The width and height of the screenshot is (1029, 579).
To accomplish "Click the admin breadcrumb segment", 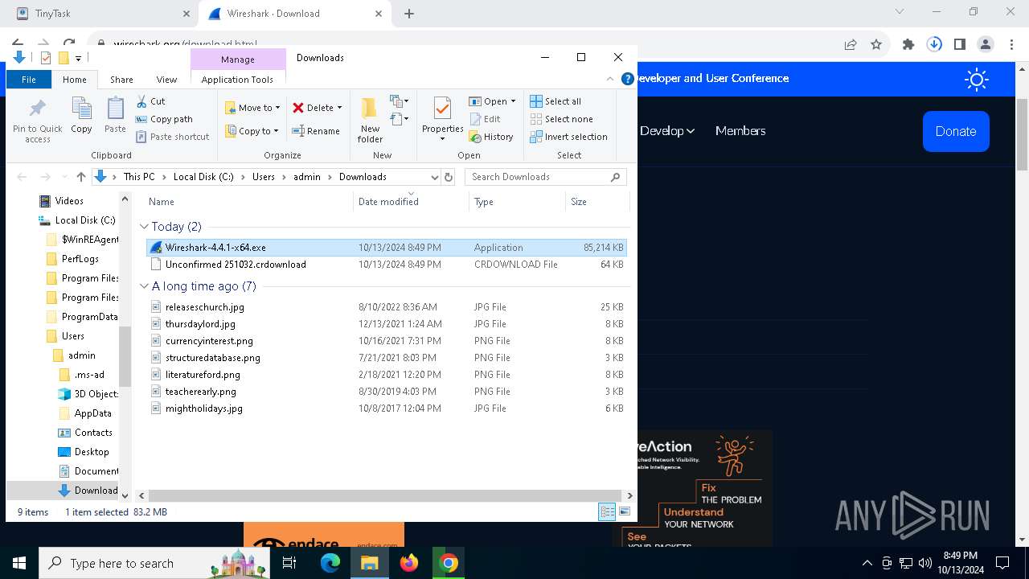I will [x=307, y=177].
